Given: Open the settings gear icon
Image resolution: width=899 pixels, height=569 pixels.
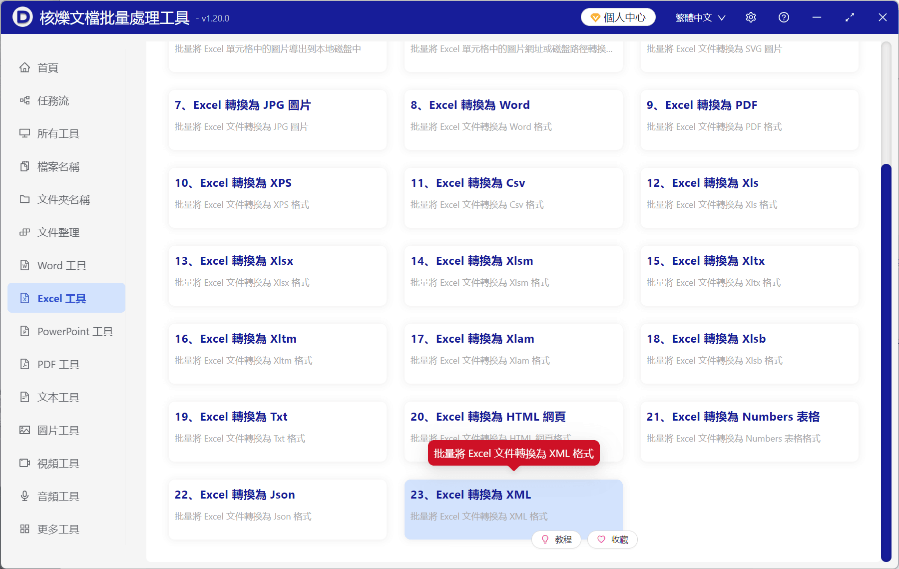Looking at the screenshot, I should [x=751, y=17].
